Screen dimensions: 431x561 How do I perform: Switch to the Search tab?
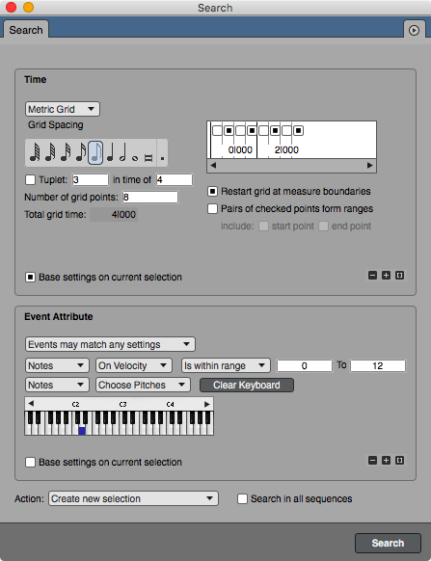coord(26,30)
